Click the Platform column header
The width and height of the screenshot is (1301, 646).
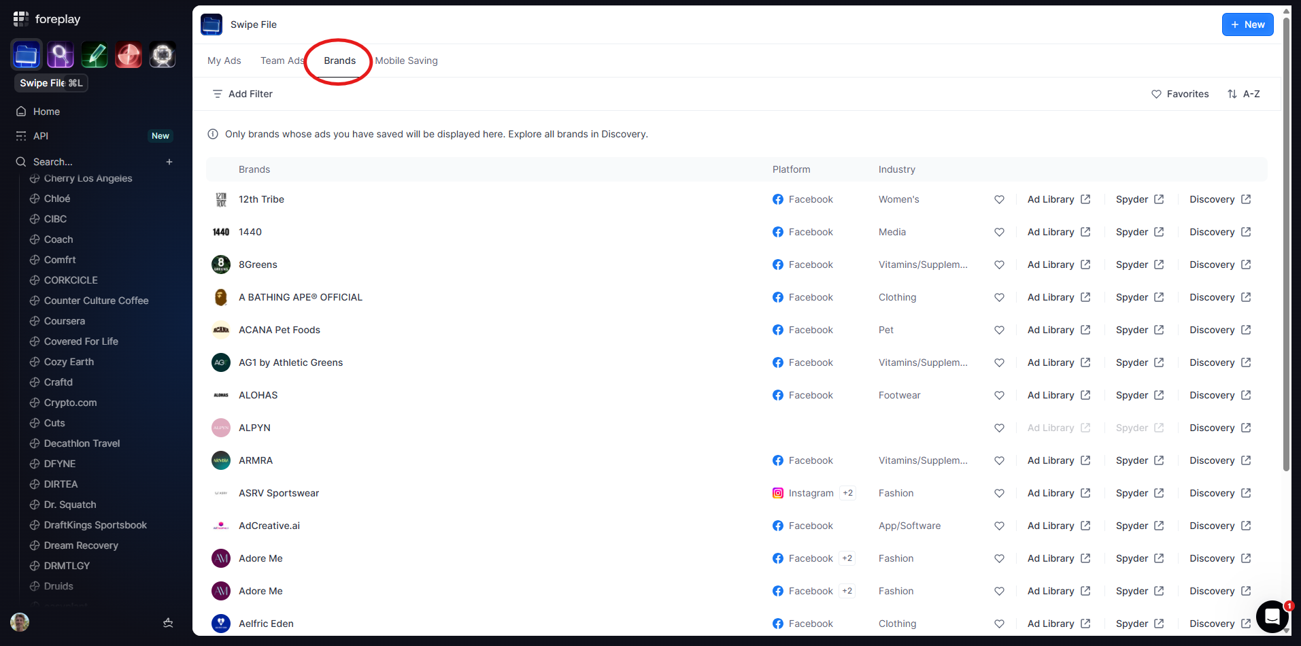pos(791,169)
